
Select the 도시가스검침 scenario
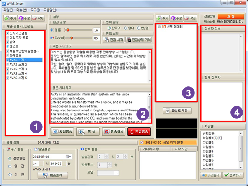click(x=18, y=33)
